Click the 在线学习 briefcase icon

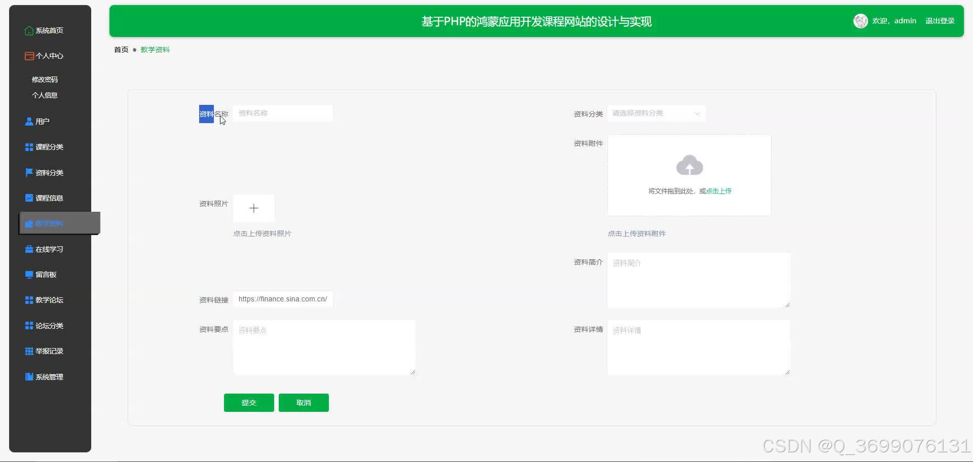click(x=29, y=249)
